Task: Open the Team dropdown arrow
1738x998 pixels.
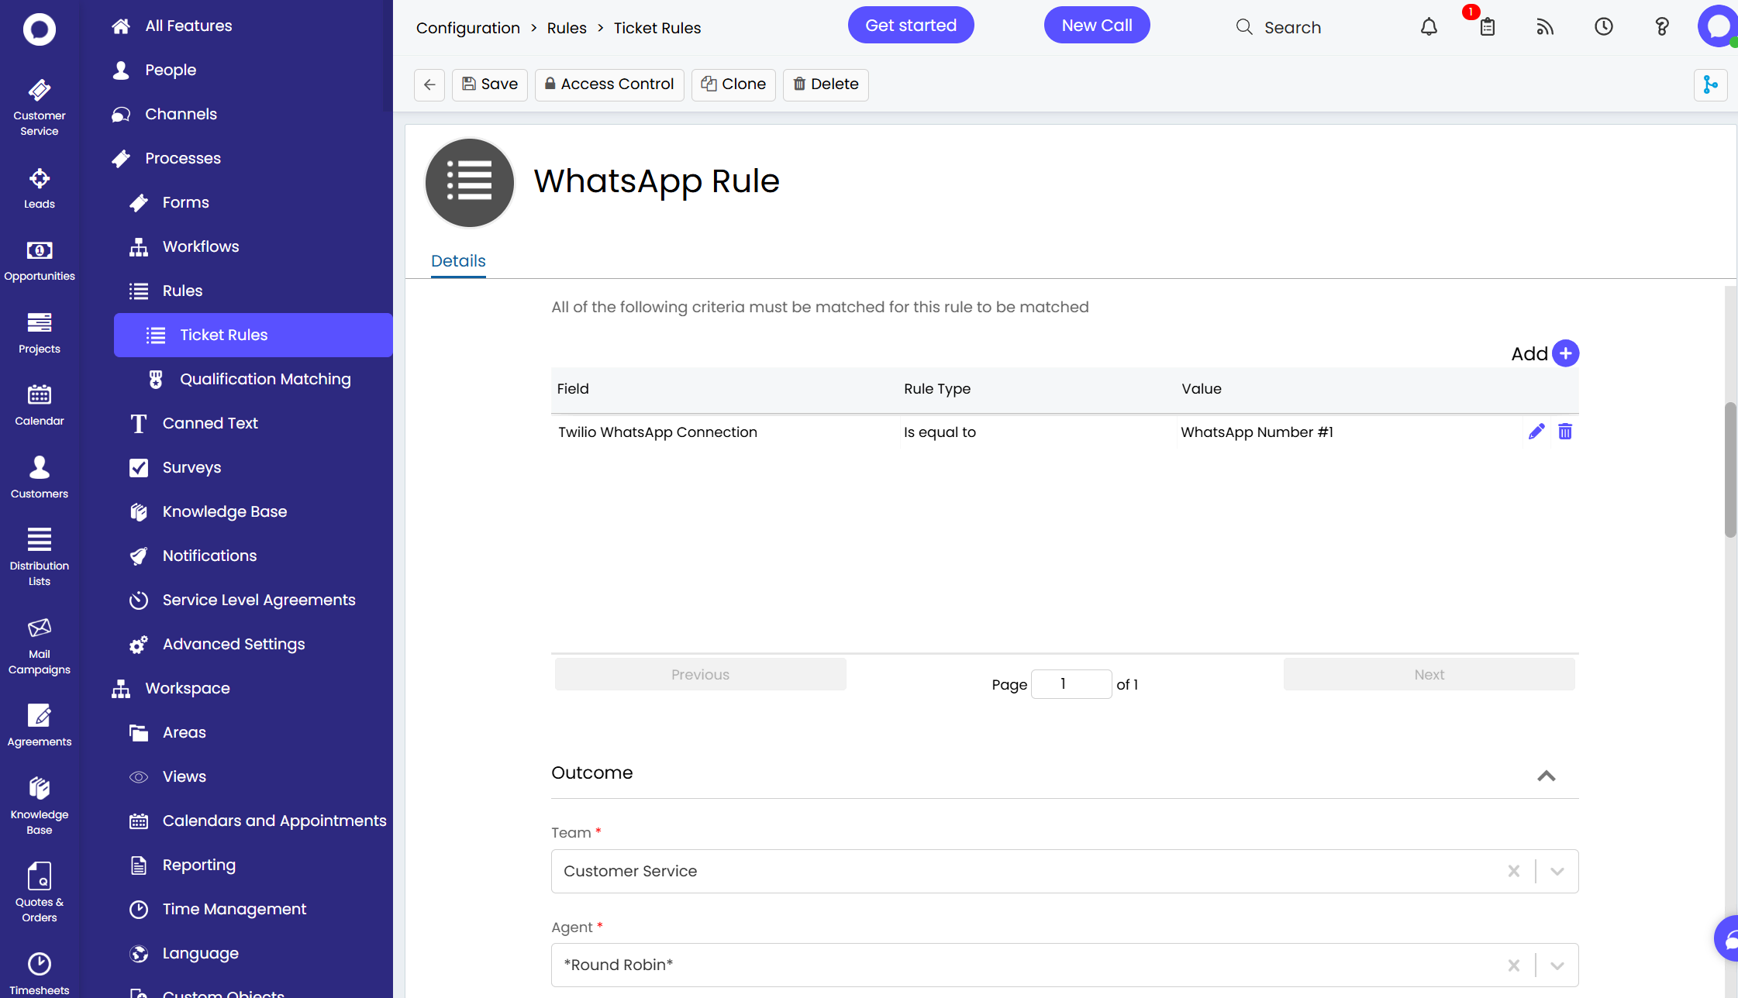Action: pyautogui.click(x=1557, y=871)
